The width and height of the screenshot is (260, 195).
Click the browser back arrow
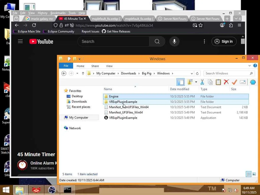coord(17,25)
